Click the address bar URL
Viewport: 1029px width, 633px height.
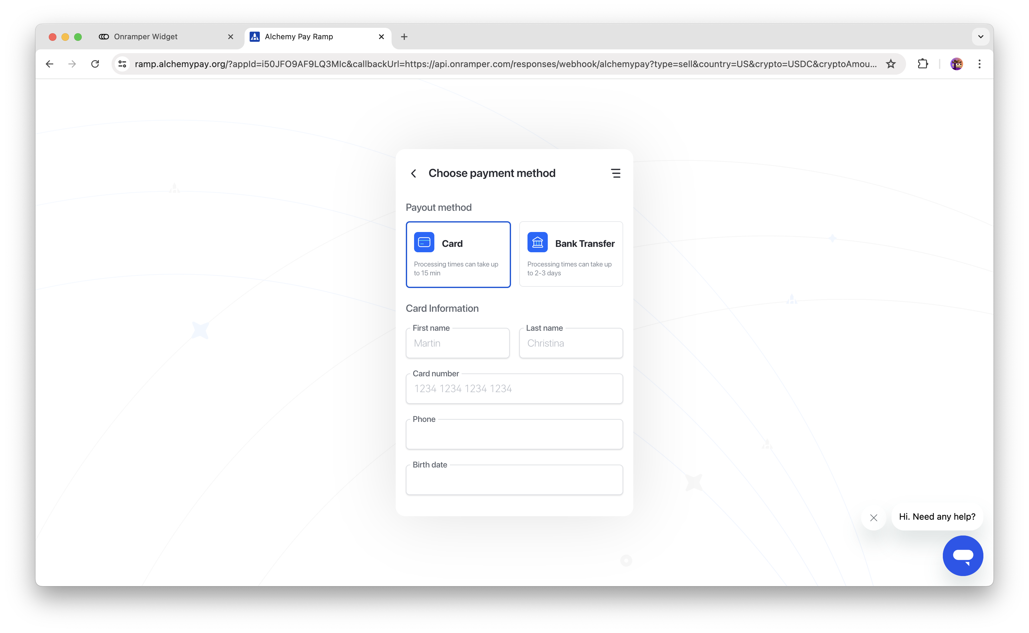point(505,64)
